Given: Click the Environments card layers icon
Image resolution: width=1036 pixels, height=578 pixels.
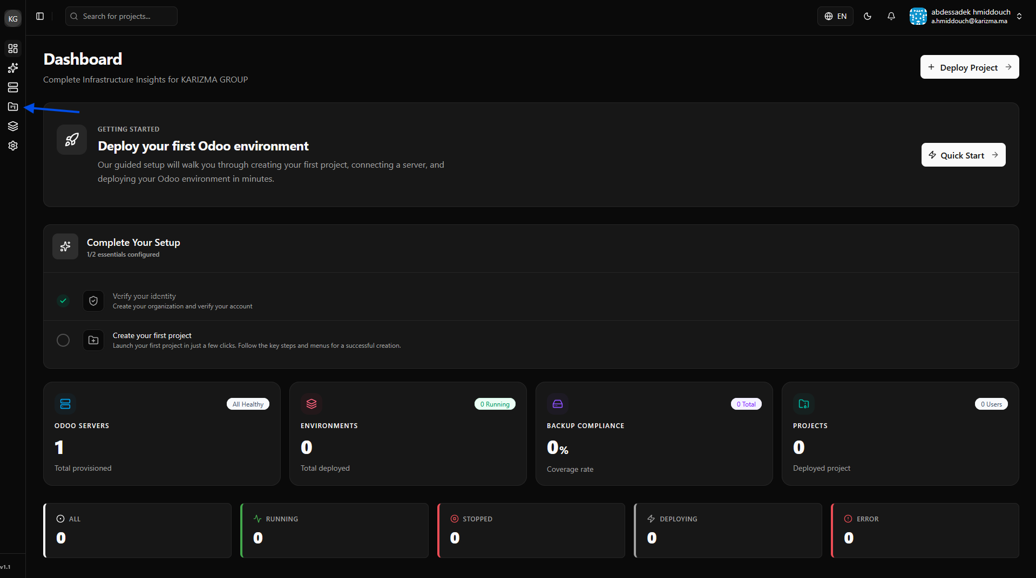Looking at the screenshot, I should (x=312, y=404).
